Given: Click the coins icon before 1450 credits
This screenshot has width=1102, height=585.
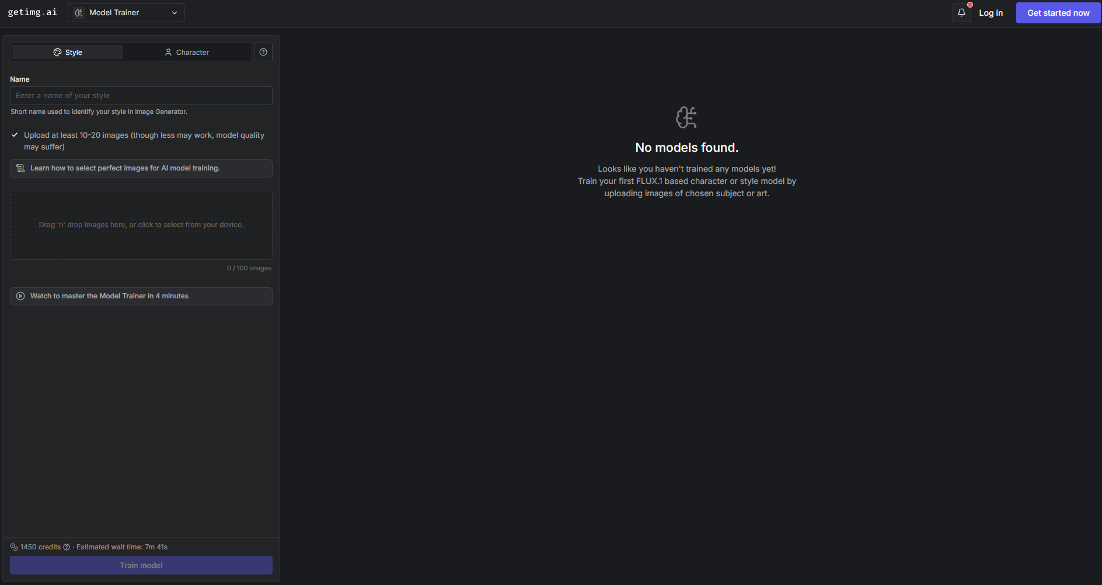Looking at the screenshot, I should click(14, 547).
